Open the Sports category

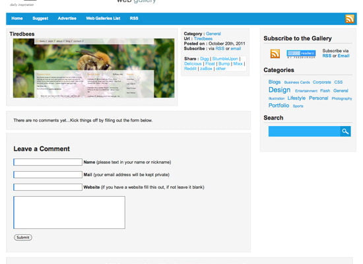point(298,106)
